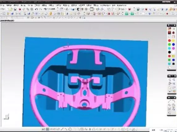This screenshot has height=132, width=177.
Task: Pick the bright green color swatch
Action: pyautogui.click(x=170, y=45)
